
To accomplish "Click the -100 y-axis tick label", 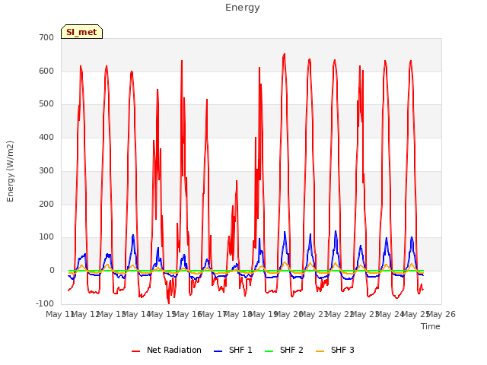I will 45,303.
